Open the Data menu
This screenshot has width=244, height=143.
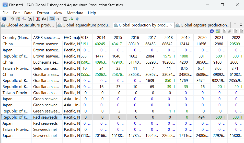pos(28,13)
